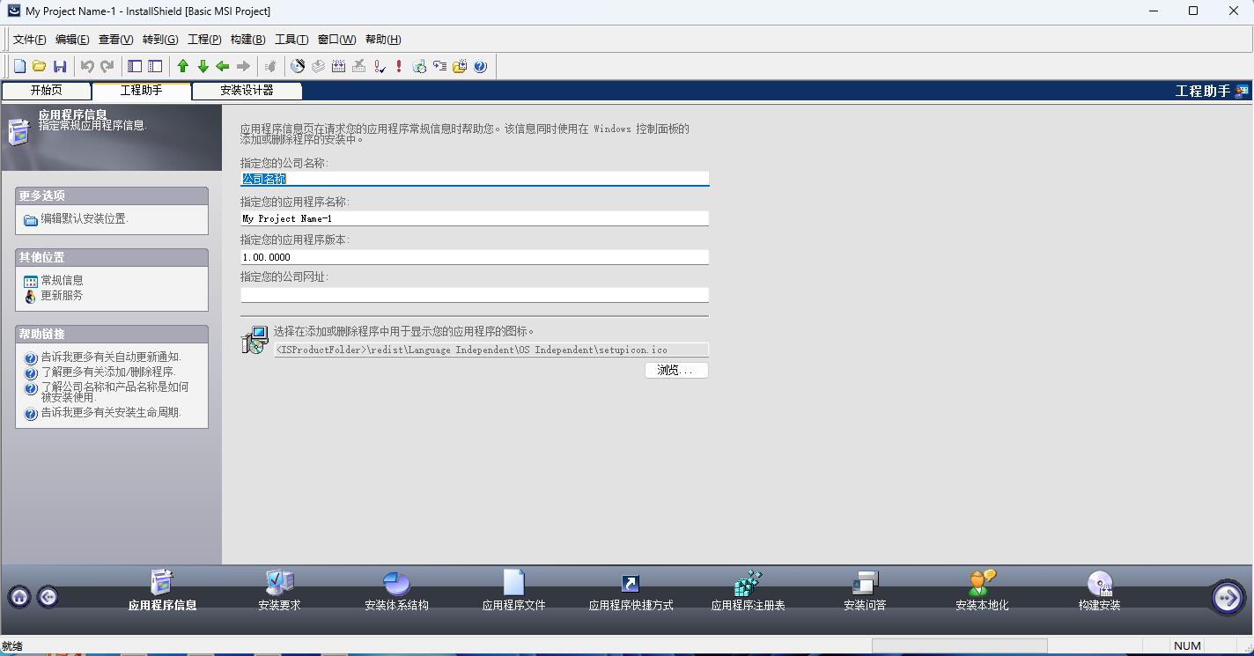Click the application version field 1.00.0000

click(475, 257)
